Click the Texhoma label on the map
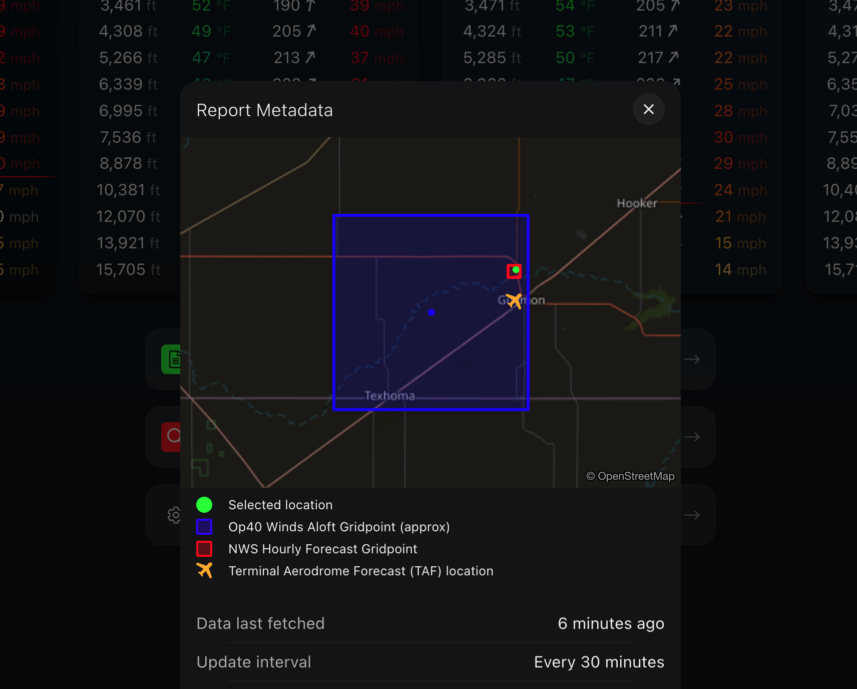Image resolution: width=857 pixels, height=689 pixels. [x=389, y=395]
